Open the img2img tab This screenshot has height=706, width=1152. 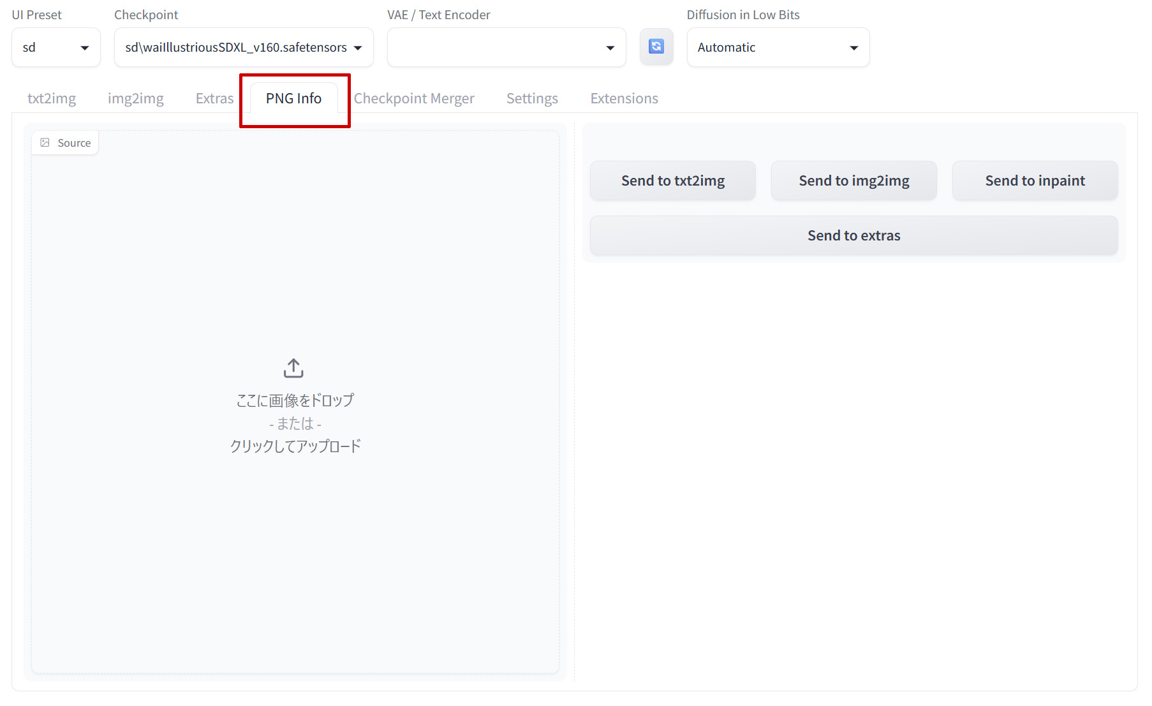[x=135, y=98]
